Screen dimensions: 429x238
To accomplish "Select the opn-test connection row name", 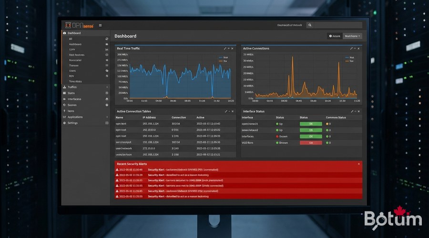I will point(121,124).
